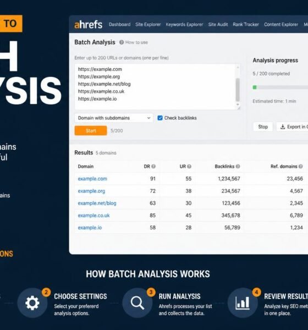Open the example.io result link
308x330 pixels.
tap(90, 228)
